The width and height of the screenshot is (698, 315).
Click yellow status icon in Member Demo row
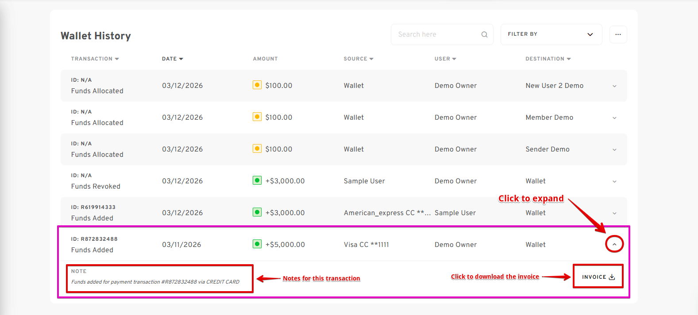tap(257, 117)
